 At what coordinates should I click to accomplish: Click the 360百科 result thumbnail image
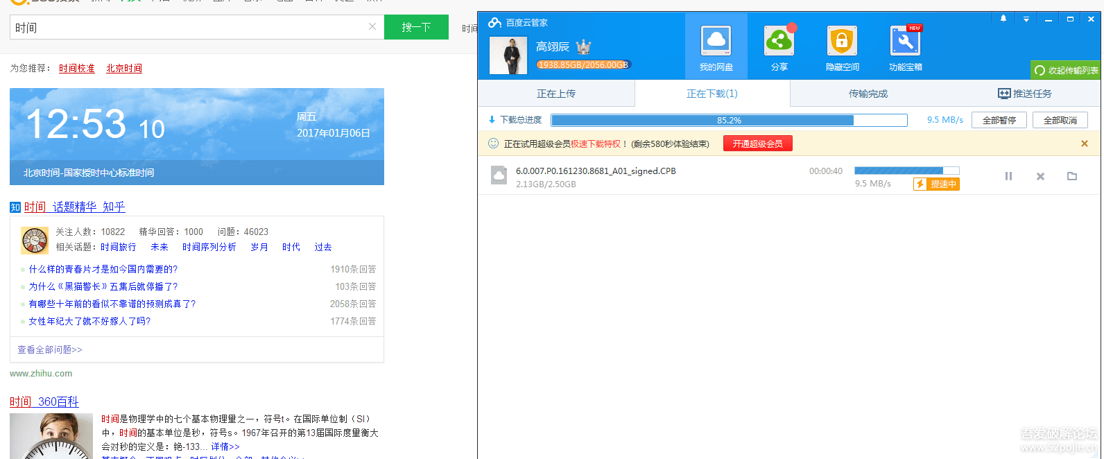(51, 436)
